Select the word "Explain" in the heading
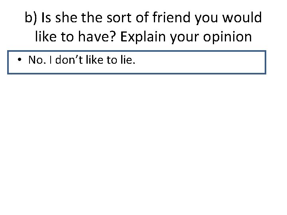The width and height of the screenshot is (287, 215). pyautogui.click(x=143, y=37)
